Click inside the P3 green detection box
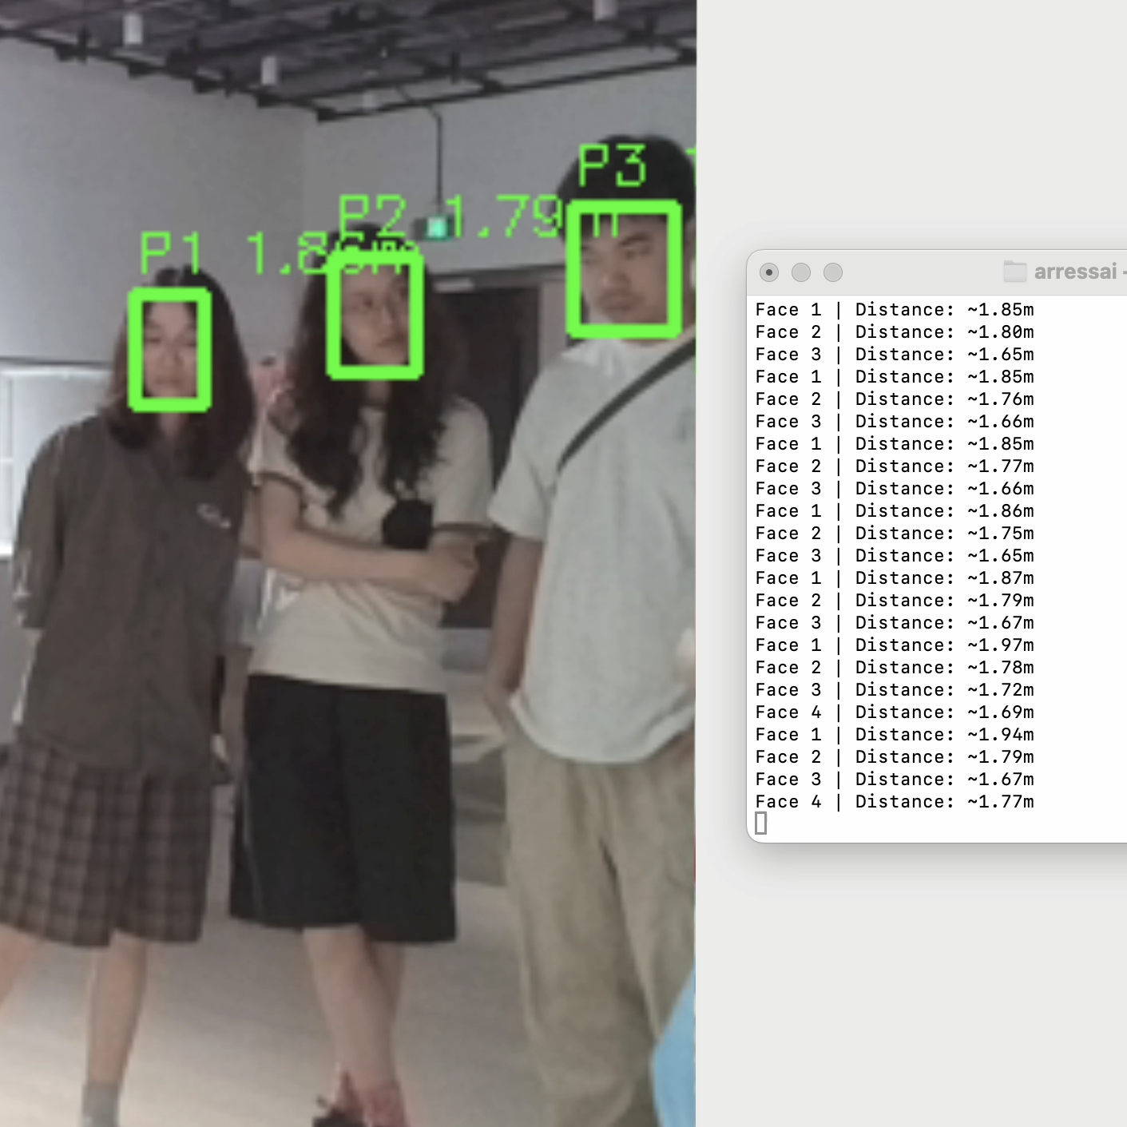 (x=625, y=268)
